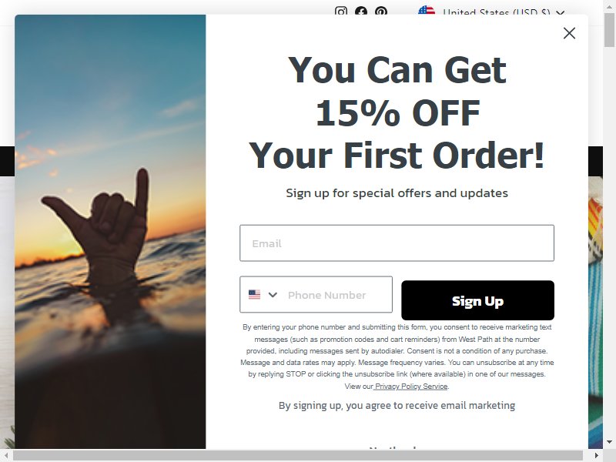The image size is (616, 462).
Task: Click the horizontal scrollbar left arrow
Action: (6, 456)
